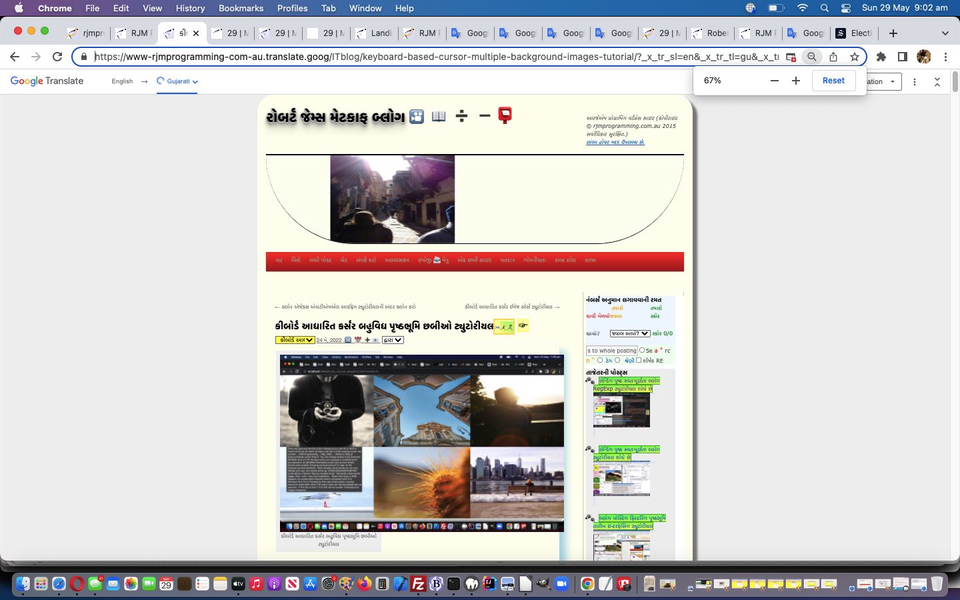Click the calendar icon in post meta line
This screenshot has height=600, width=960.
point(358,340)
